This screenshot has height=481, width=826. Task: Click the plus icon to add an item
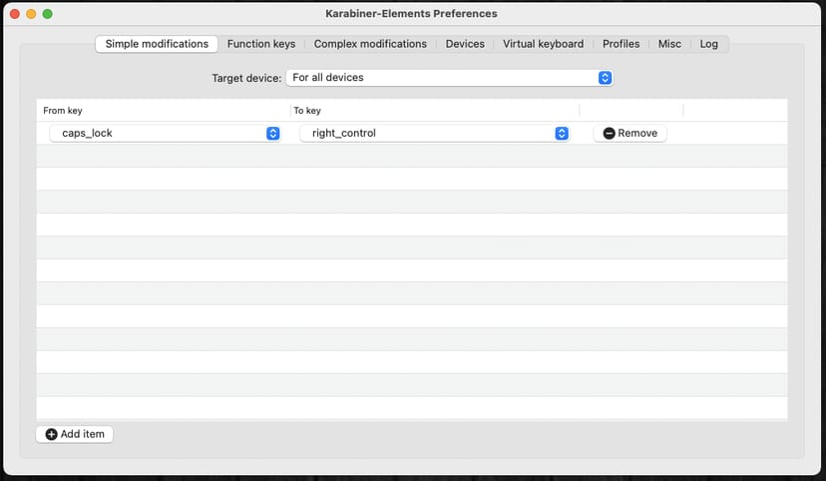52,434
